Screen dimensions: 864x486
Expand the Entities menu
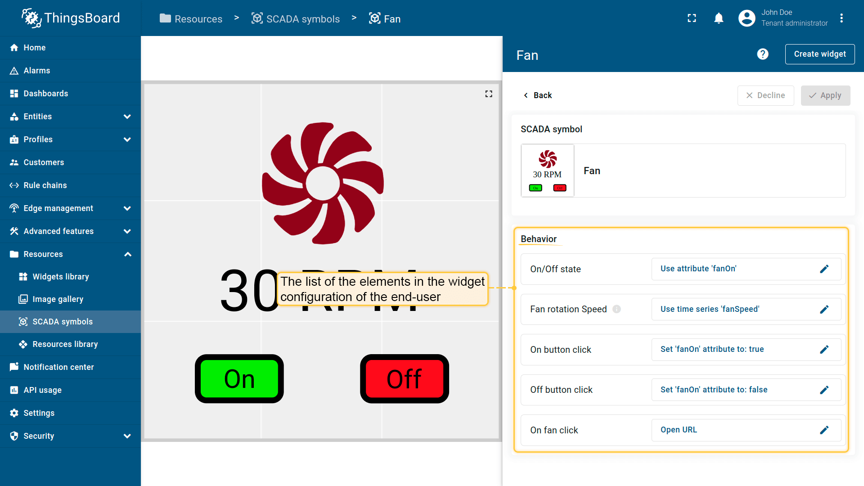(127, 117)
